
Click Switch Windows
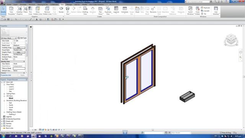click(x=191, y=10)
